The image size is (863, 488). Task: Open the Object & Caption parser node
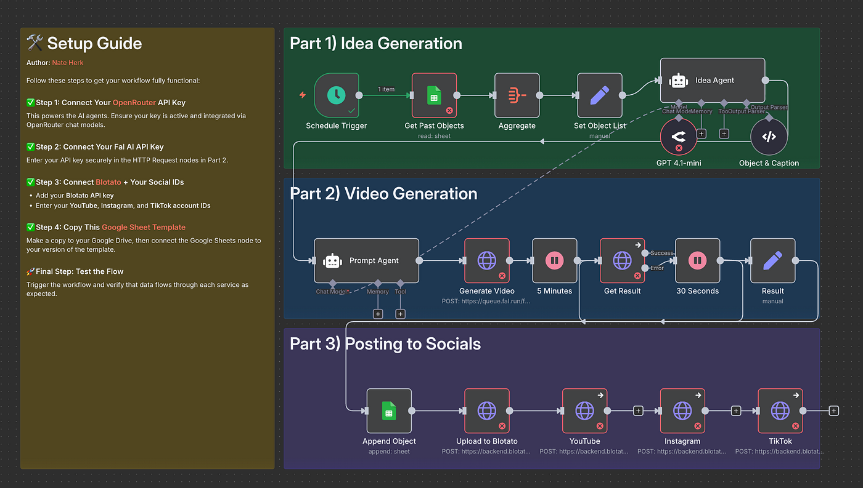[x=769, y=137]
